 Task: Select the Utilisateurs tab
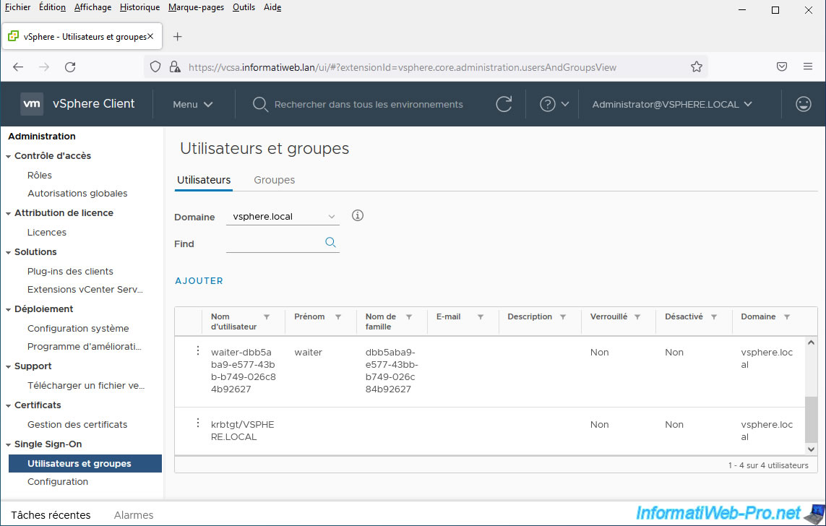[204, 179]
